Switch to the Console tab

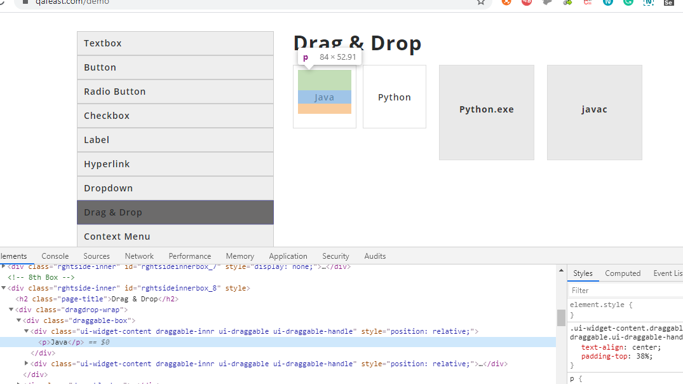pos(55,256)
